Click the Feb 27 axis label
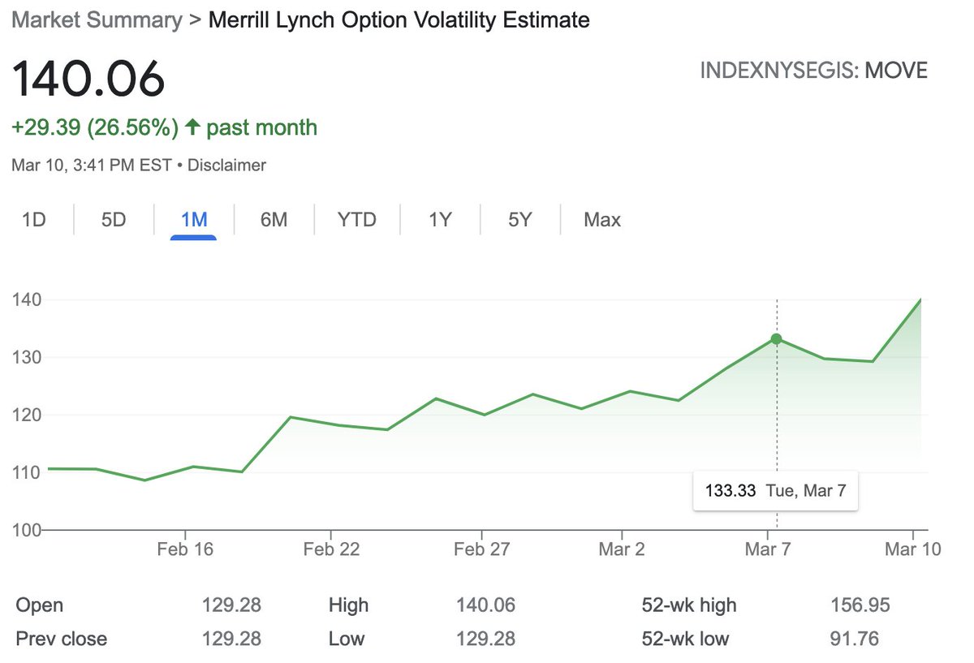 [481, 549]
